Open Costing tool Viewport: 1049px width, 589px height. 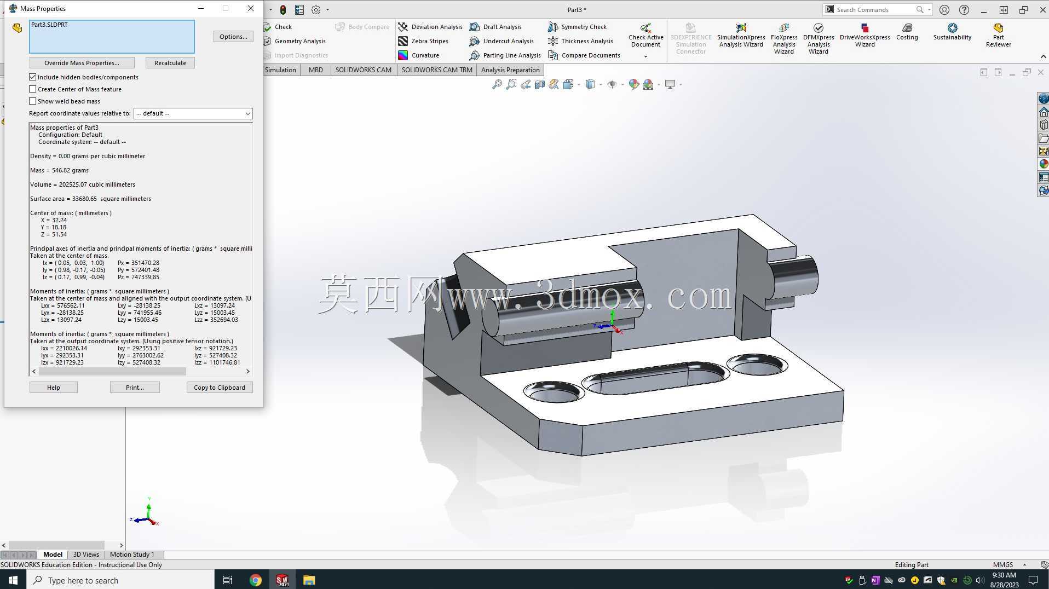coord(907,32)
